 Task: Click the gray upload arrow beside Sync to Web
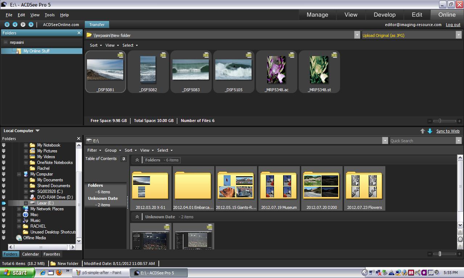point(422,131)
